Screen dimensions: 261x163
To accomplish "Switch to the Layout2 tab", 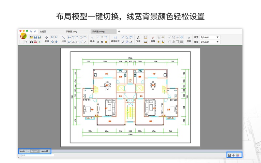I will coord(44,151).
